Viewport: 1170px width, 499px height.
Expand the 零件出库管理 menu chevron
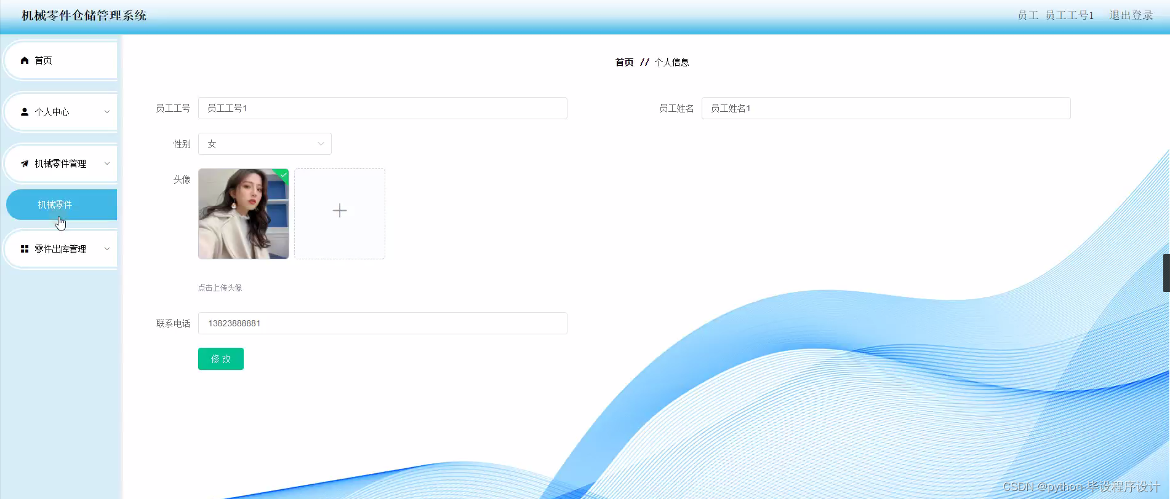coord(107,249)
